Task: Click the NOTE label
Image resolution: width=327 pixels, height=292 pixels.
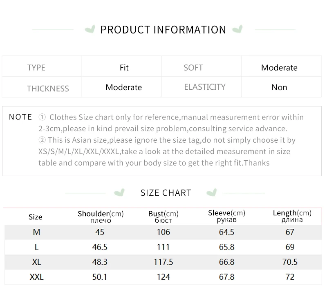Action: coord(20,117)
